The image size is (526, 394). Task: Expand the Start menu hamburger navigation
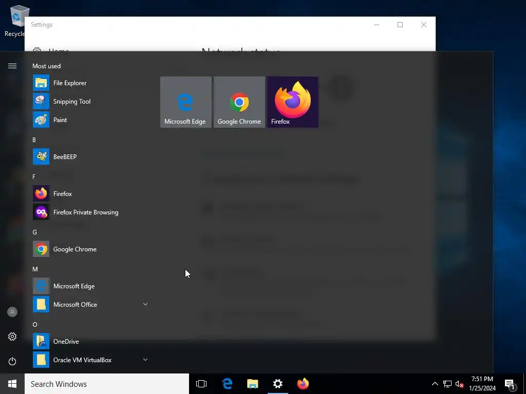coord(12,66)
